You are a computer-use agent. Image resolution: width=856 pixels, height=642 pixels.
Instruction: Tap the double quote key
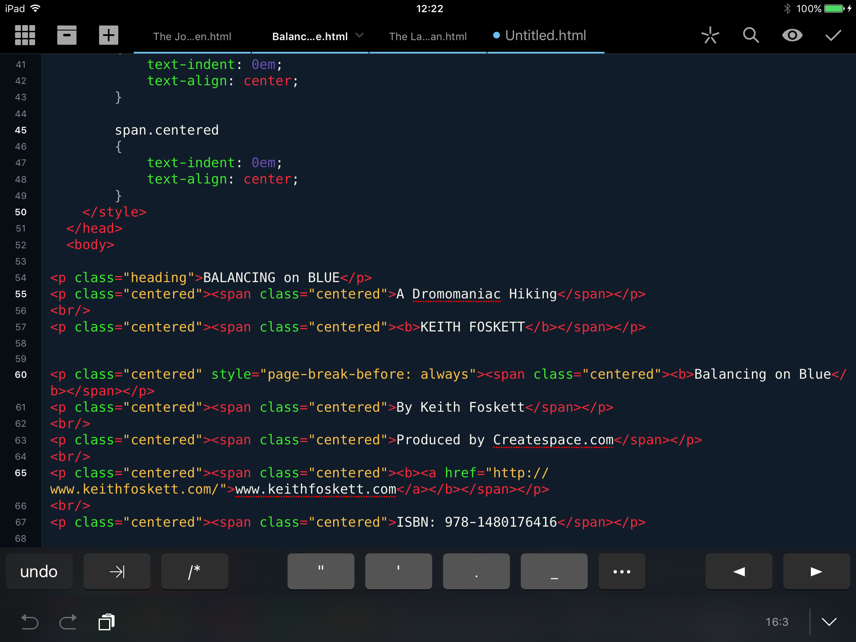coord(320,571)
